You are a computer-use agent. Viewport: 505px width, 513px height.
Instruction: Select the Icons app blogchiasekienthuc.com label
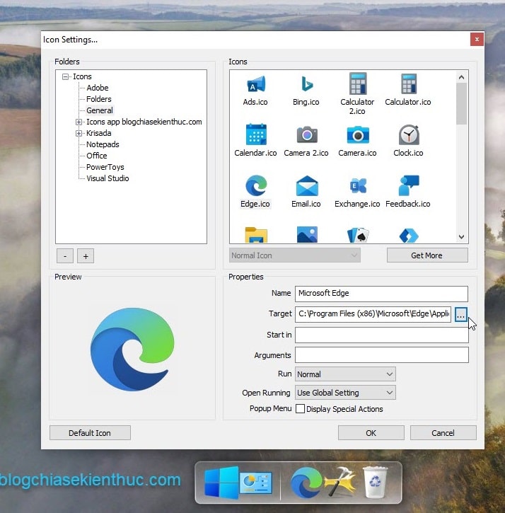click(144, 122)
